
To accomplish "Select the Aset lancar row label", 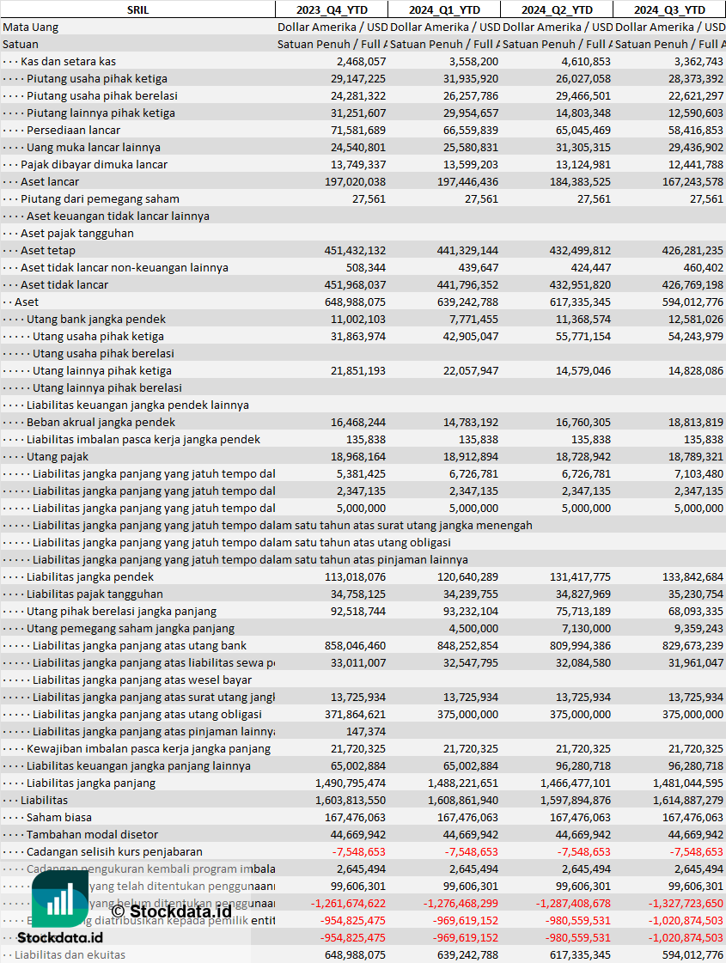I will (50, 181).
